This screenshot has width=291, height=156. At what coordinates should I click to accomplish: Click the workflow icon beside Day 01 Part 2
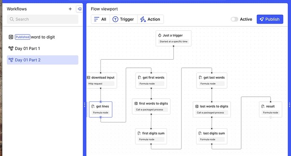point(11,60)
